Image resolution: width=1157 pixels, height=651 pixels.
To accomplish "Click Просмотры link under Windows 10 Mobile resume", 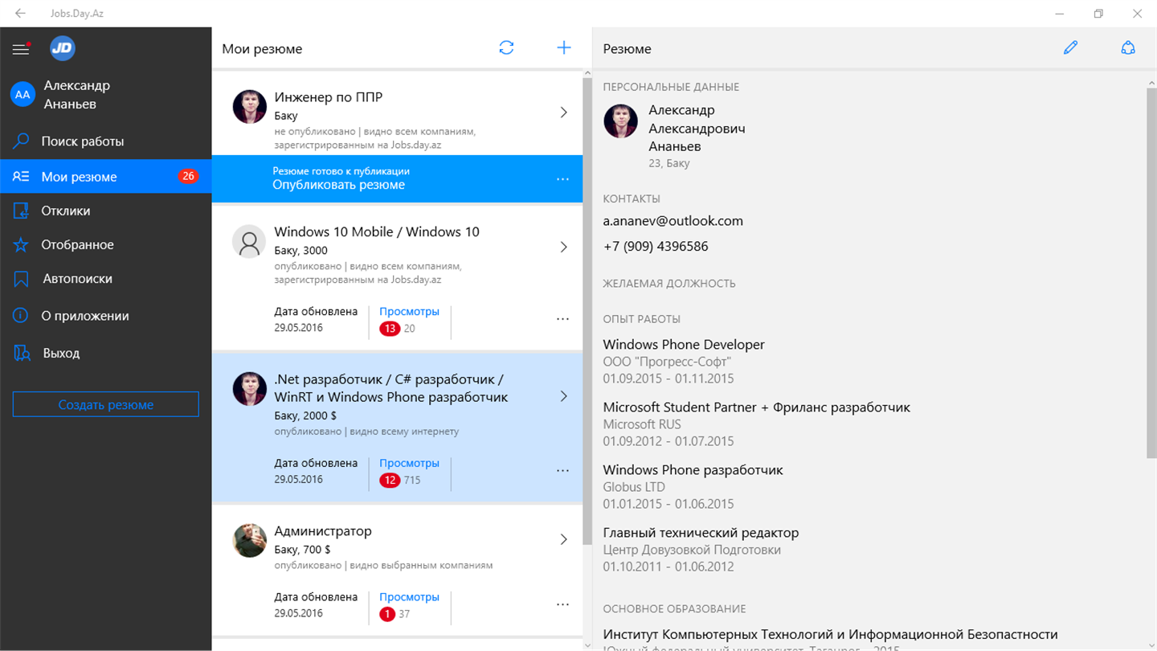I will [409, 311].
